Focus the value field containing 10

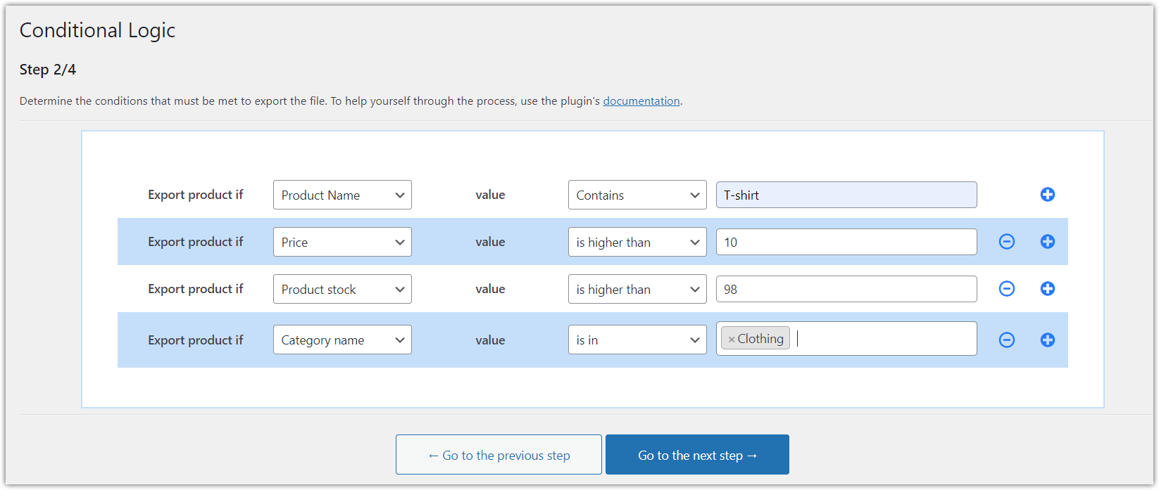[x=846, y=242]
